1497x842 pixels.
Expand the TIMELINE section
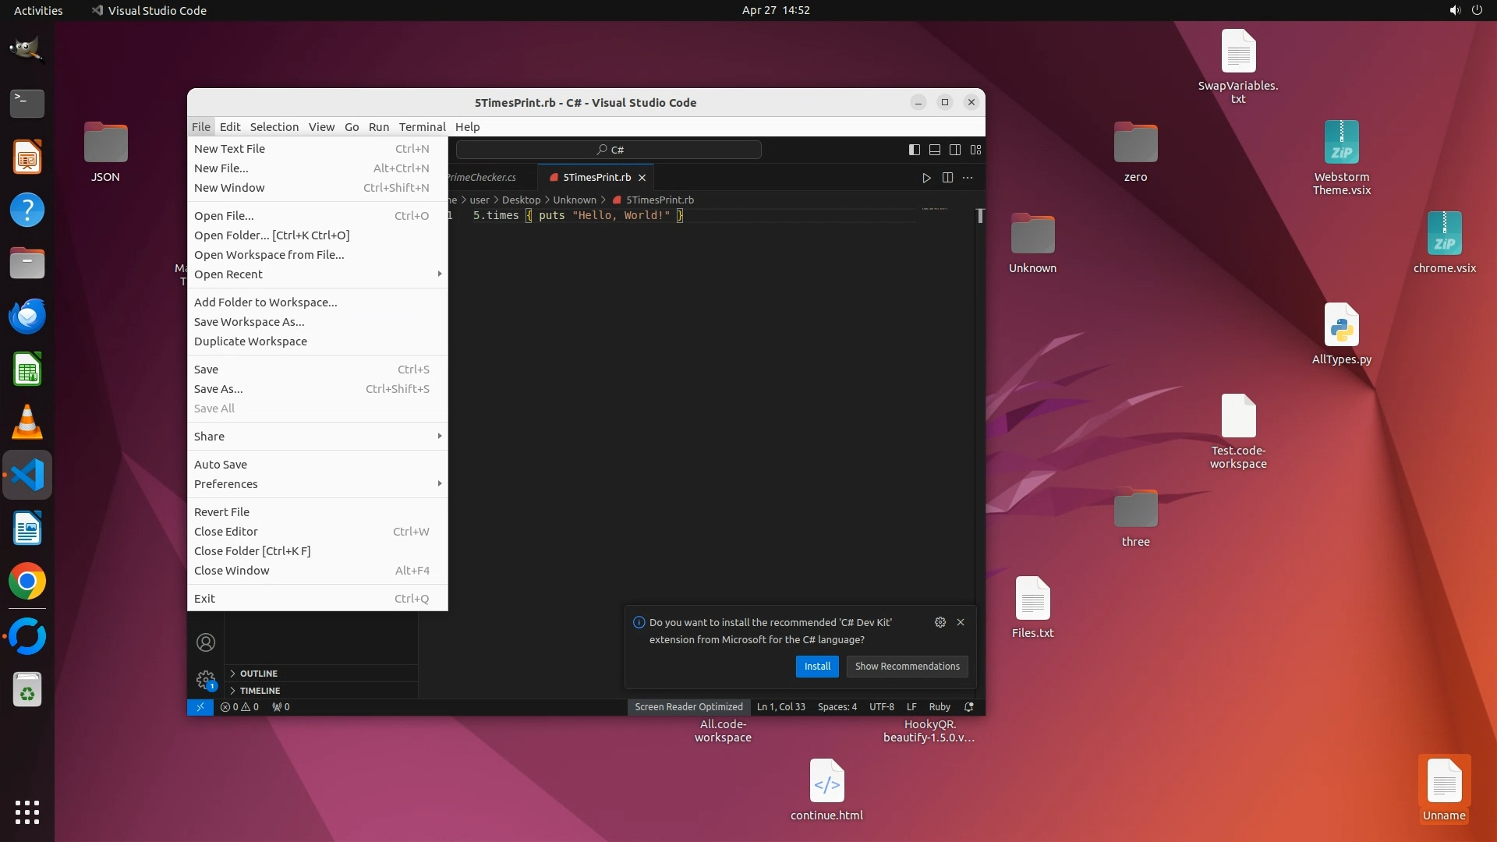point(260,691)
